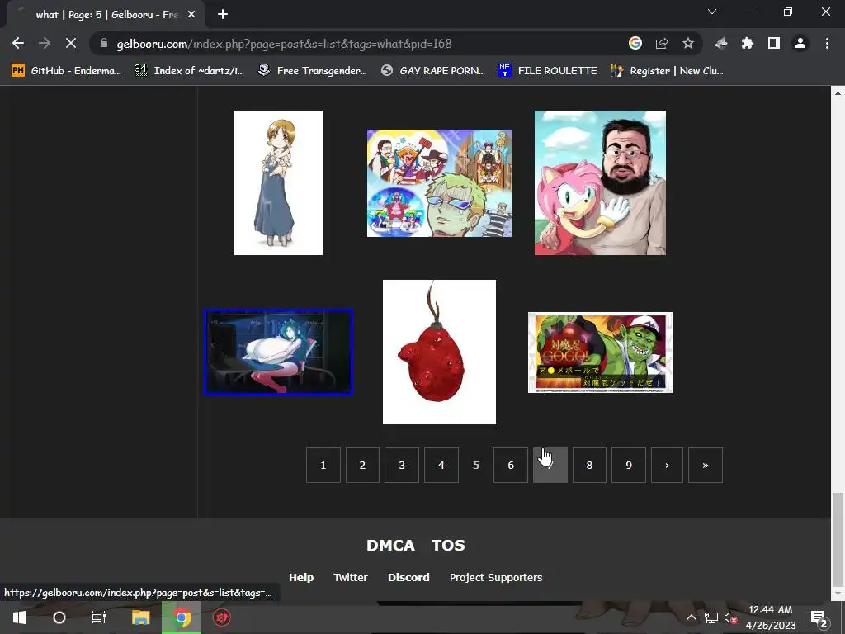845x634 pixels.
Task: Open the red strawberry-like object thumbnail
Action: [439, 352]
